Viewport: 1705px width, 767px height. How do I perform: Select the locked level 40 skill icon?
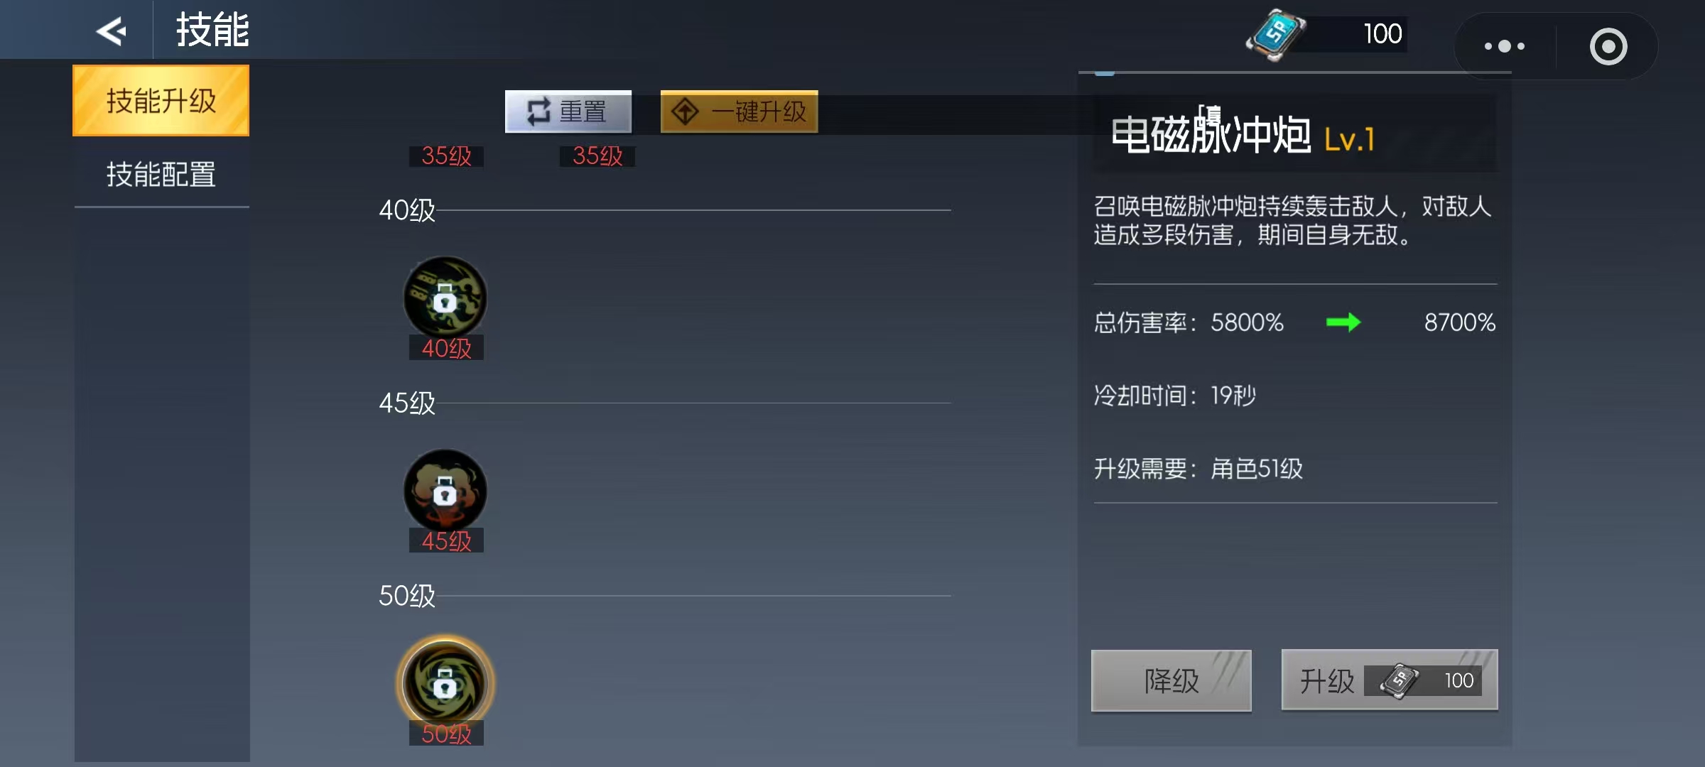point(445,298)
